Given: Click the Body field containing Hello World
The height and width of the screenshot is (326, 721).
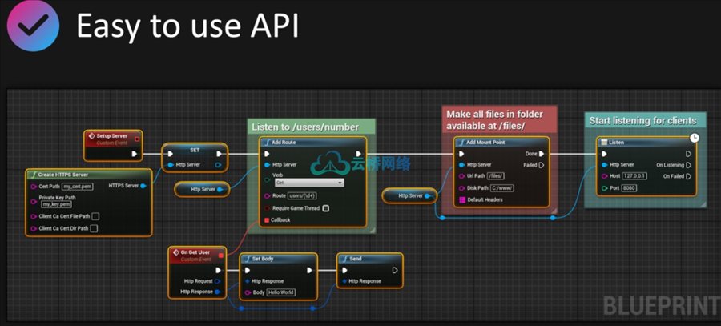Looking at the screenshot, I should (x=280, y=292).
